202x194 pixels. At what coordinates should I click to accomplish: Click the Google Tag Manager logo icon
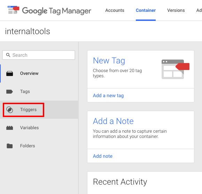(x=13, y=10)
